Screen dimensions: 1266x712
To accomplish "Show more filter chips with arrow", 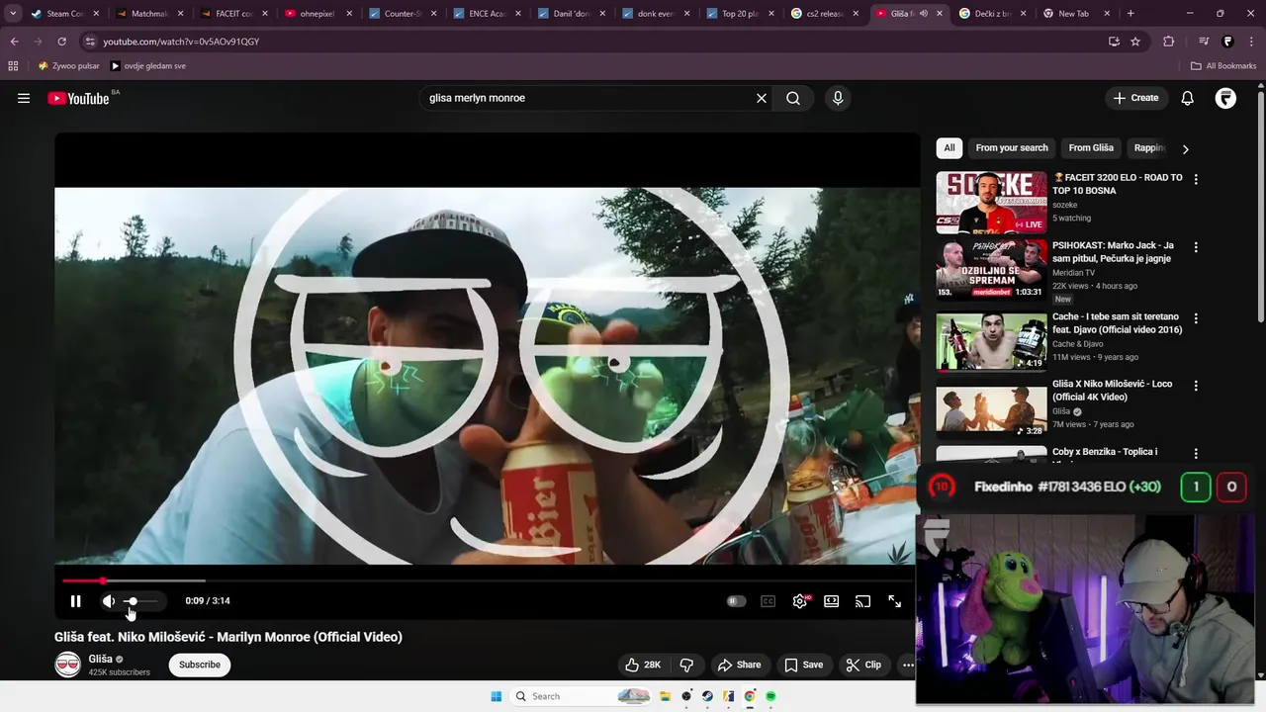I will click(1185, 148).
